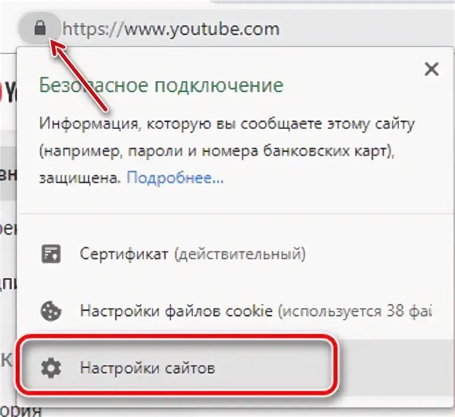Click the gear icon beside Настройки сайтов
Screen dimensions: 455x417
point(51,368)
